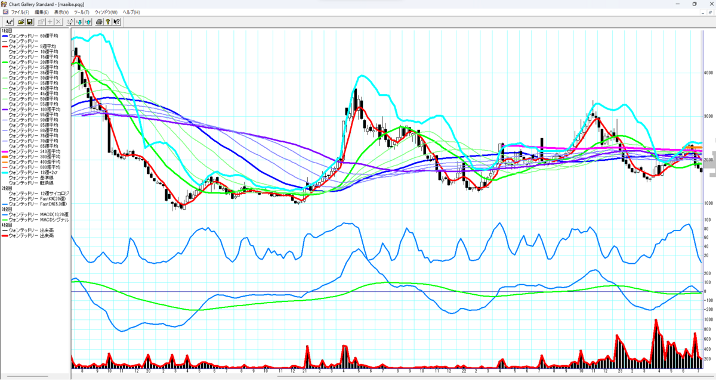Screen dimensions: 716x380
Task: Click the X delete toolbar icon
Action: tap(58, 22)
